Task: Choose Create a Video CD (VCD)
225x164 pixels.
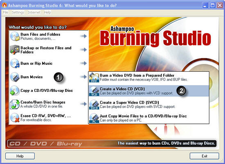Action: (148, 91)
